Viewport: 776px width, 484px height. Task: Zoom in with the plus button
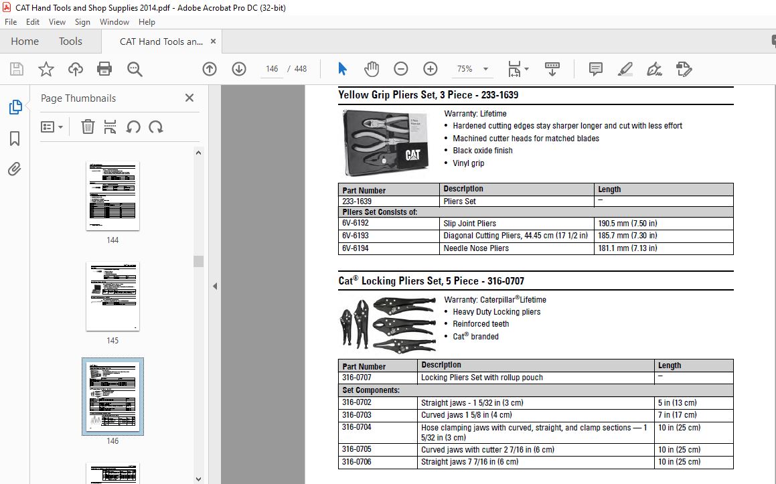431,69
